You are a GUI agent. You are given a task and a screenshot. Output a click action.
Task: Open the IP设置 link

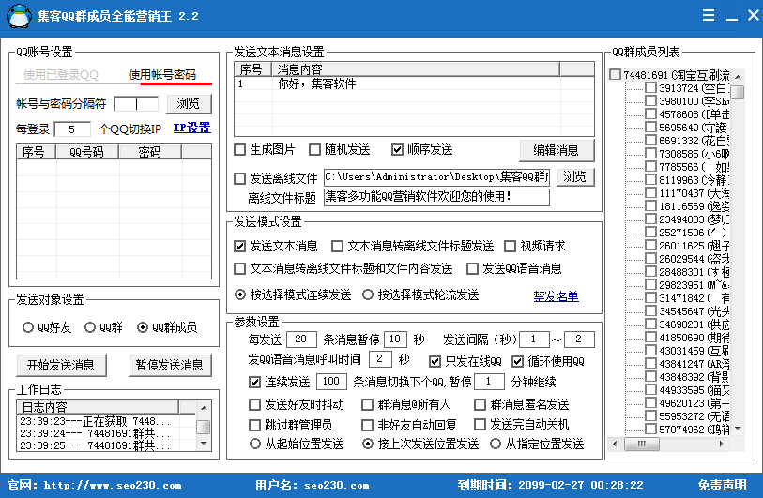coord(191,128)
